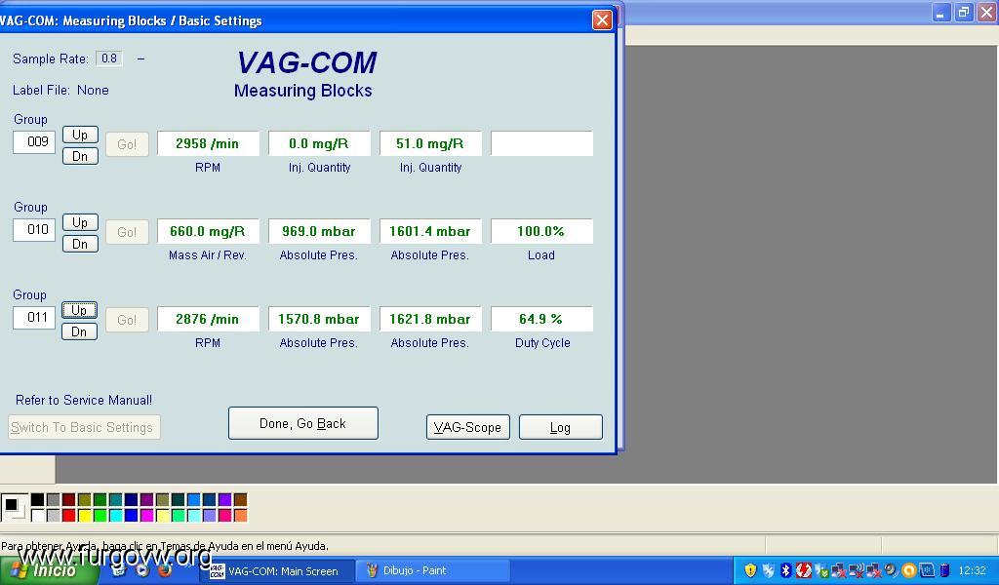
Task: Click the 0.0 mg/R Inj. Quantity value
Action: pyautogui.click(x=319, y=143)
